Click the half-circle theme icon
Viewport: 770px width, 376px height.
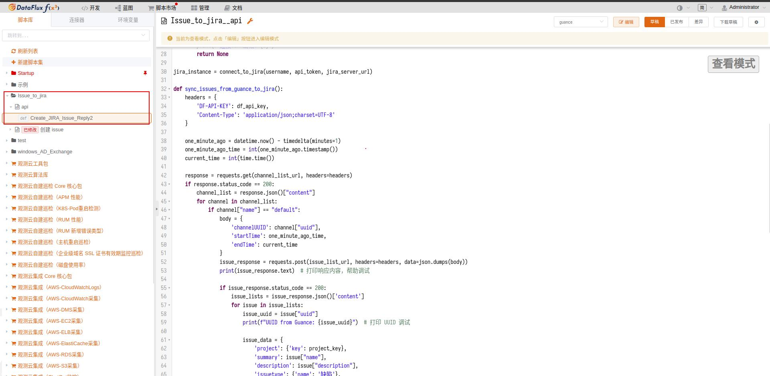(679, 8)
